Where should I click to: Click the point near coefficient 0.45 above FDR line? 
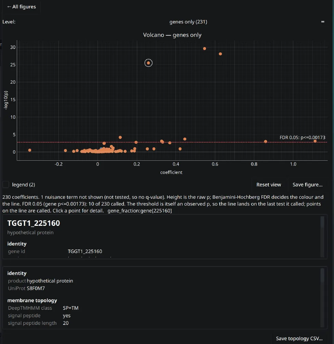click(185, 139)
